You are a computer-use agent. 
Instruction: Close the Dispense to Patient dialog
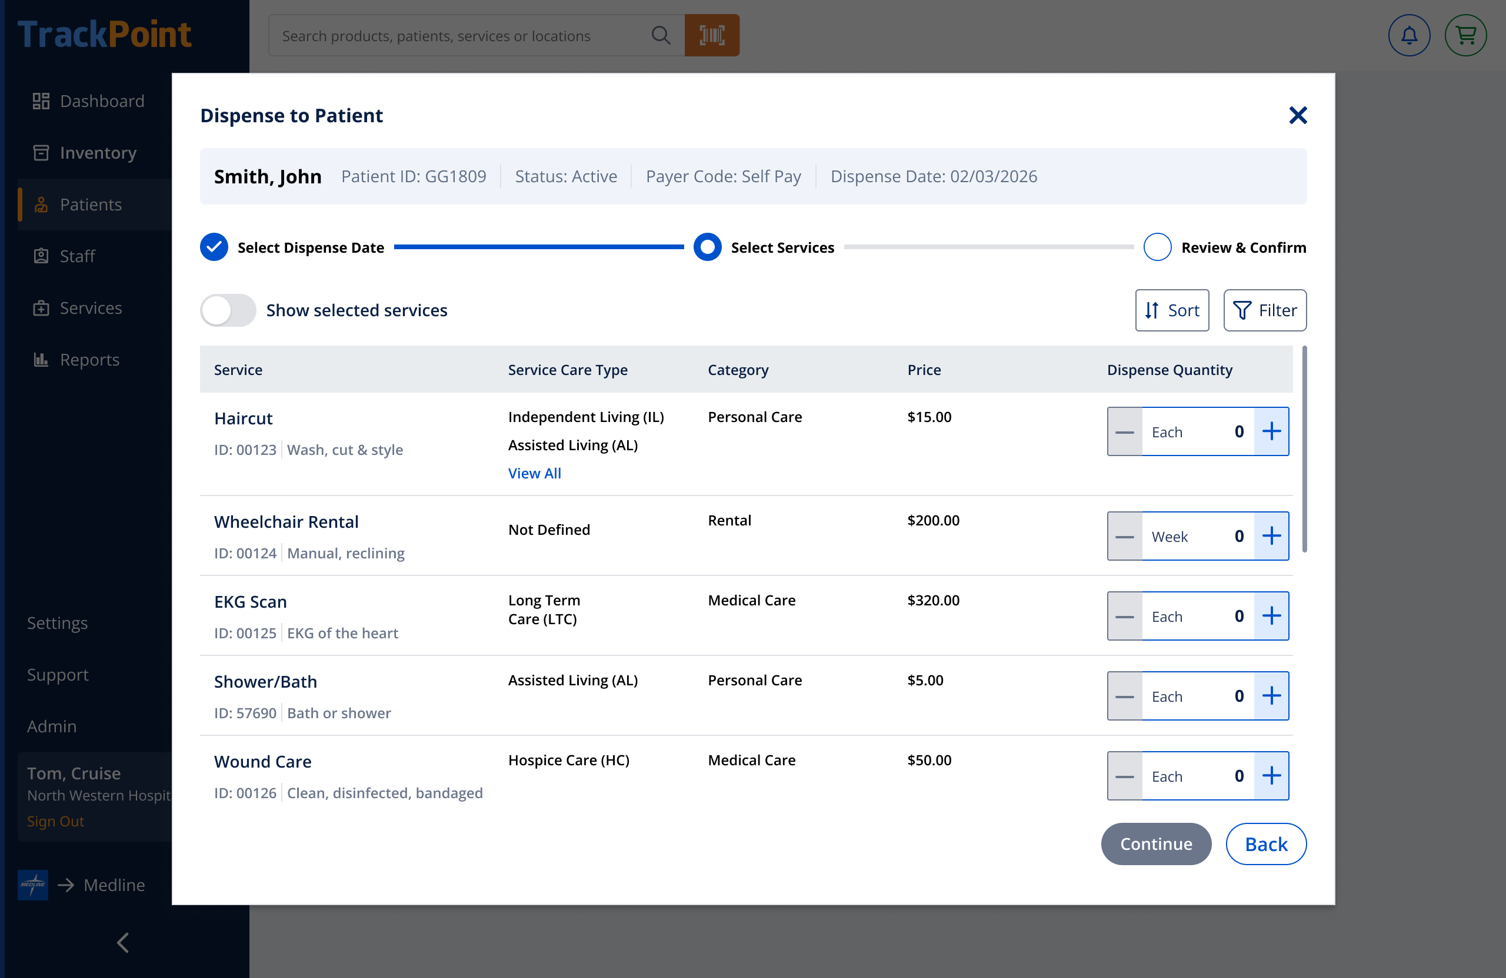click(1298, 115)
